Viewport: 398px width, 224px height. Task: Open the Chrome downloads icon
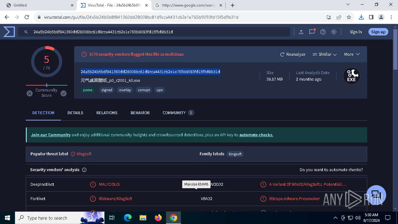coord(361,17)
